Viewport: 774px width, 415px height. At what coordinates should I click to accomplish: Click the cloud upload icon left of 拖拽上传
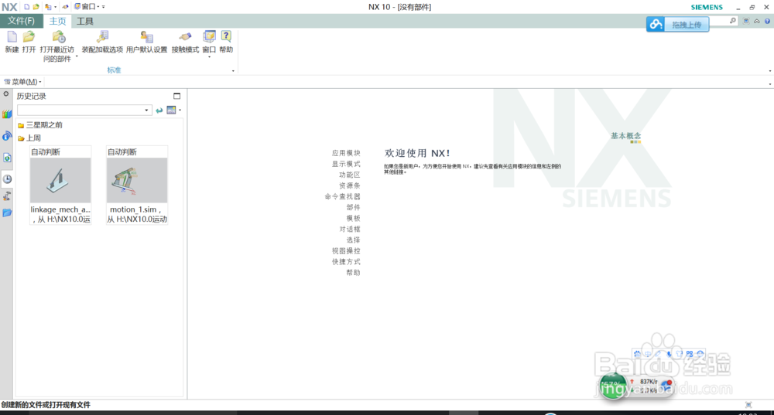tap(656, 24)
